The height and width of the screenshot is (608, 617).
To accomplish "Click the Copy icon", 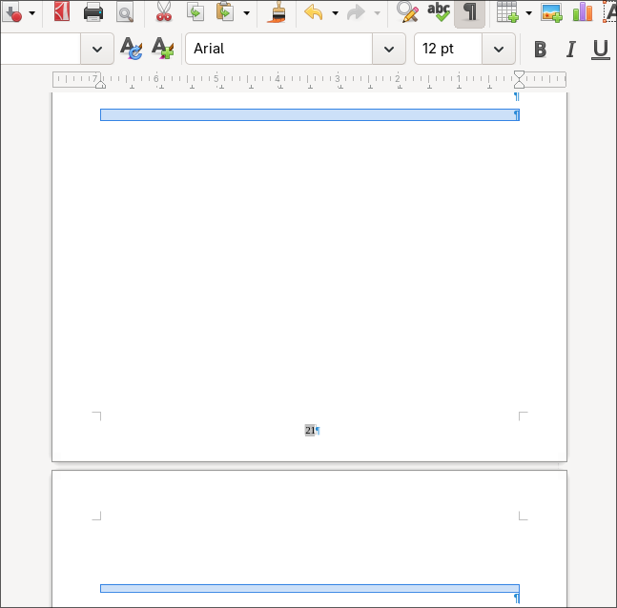I will [195, 12].
